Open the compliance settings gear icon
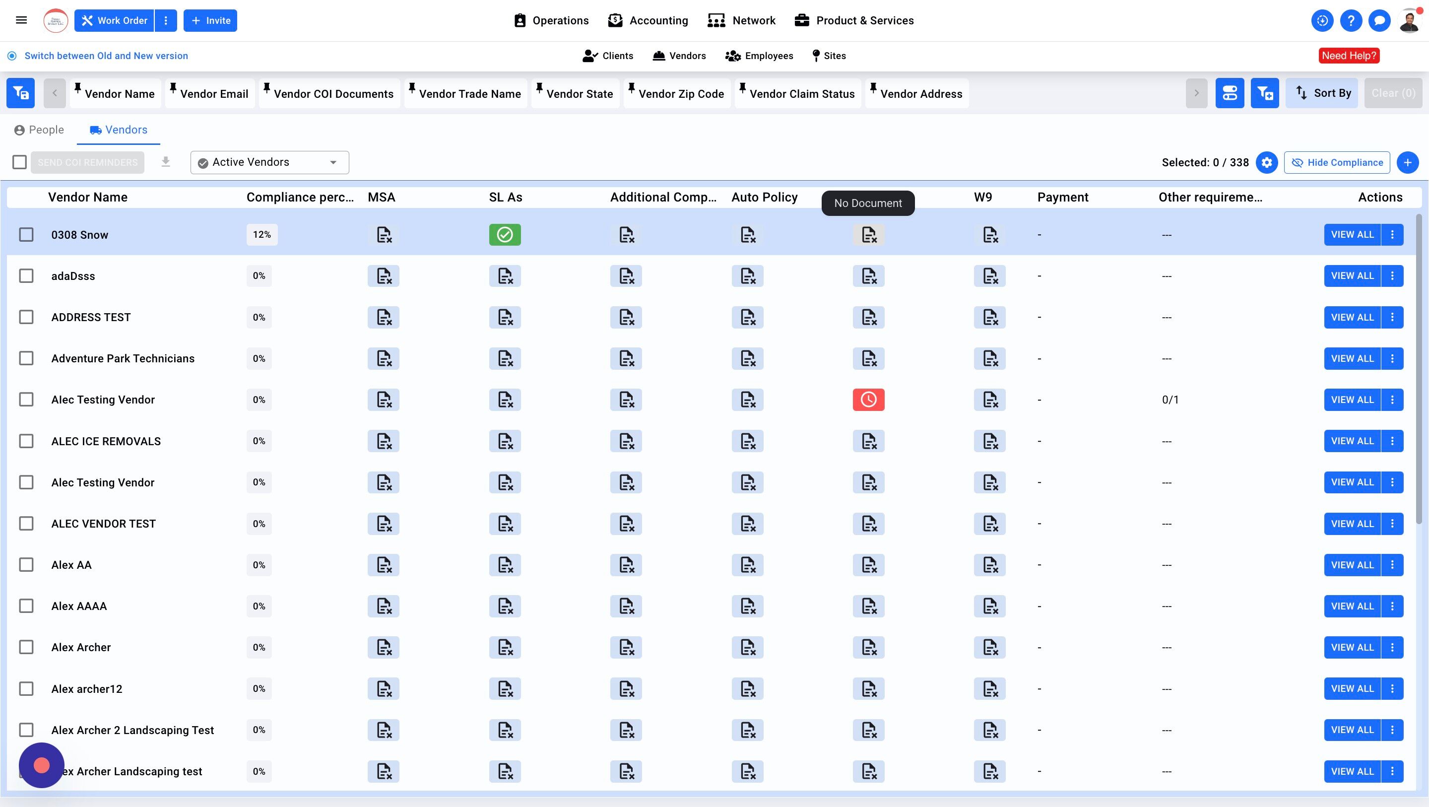The height and width of the screenshot is (807, 1429). (1266, 163)
